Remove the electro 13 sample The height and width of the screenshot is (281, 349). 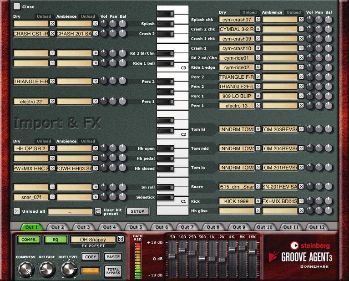tap(258, 105)
